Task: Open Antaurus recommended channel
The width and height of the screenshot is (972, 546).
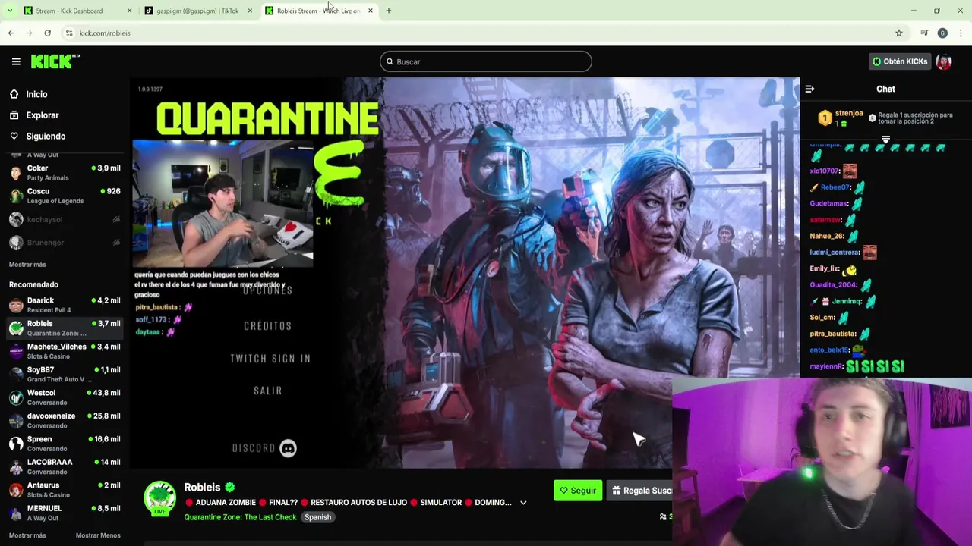Action: pyautogui.click(x=65, y=490)
